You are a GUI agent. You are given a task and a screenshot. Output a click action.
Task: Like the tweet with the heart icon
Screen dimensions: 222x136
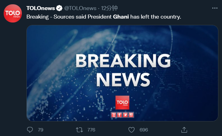click(131, 130)
